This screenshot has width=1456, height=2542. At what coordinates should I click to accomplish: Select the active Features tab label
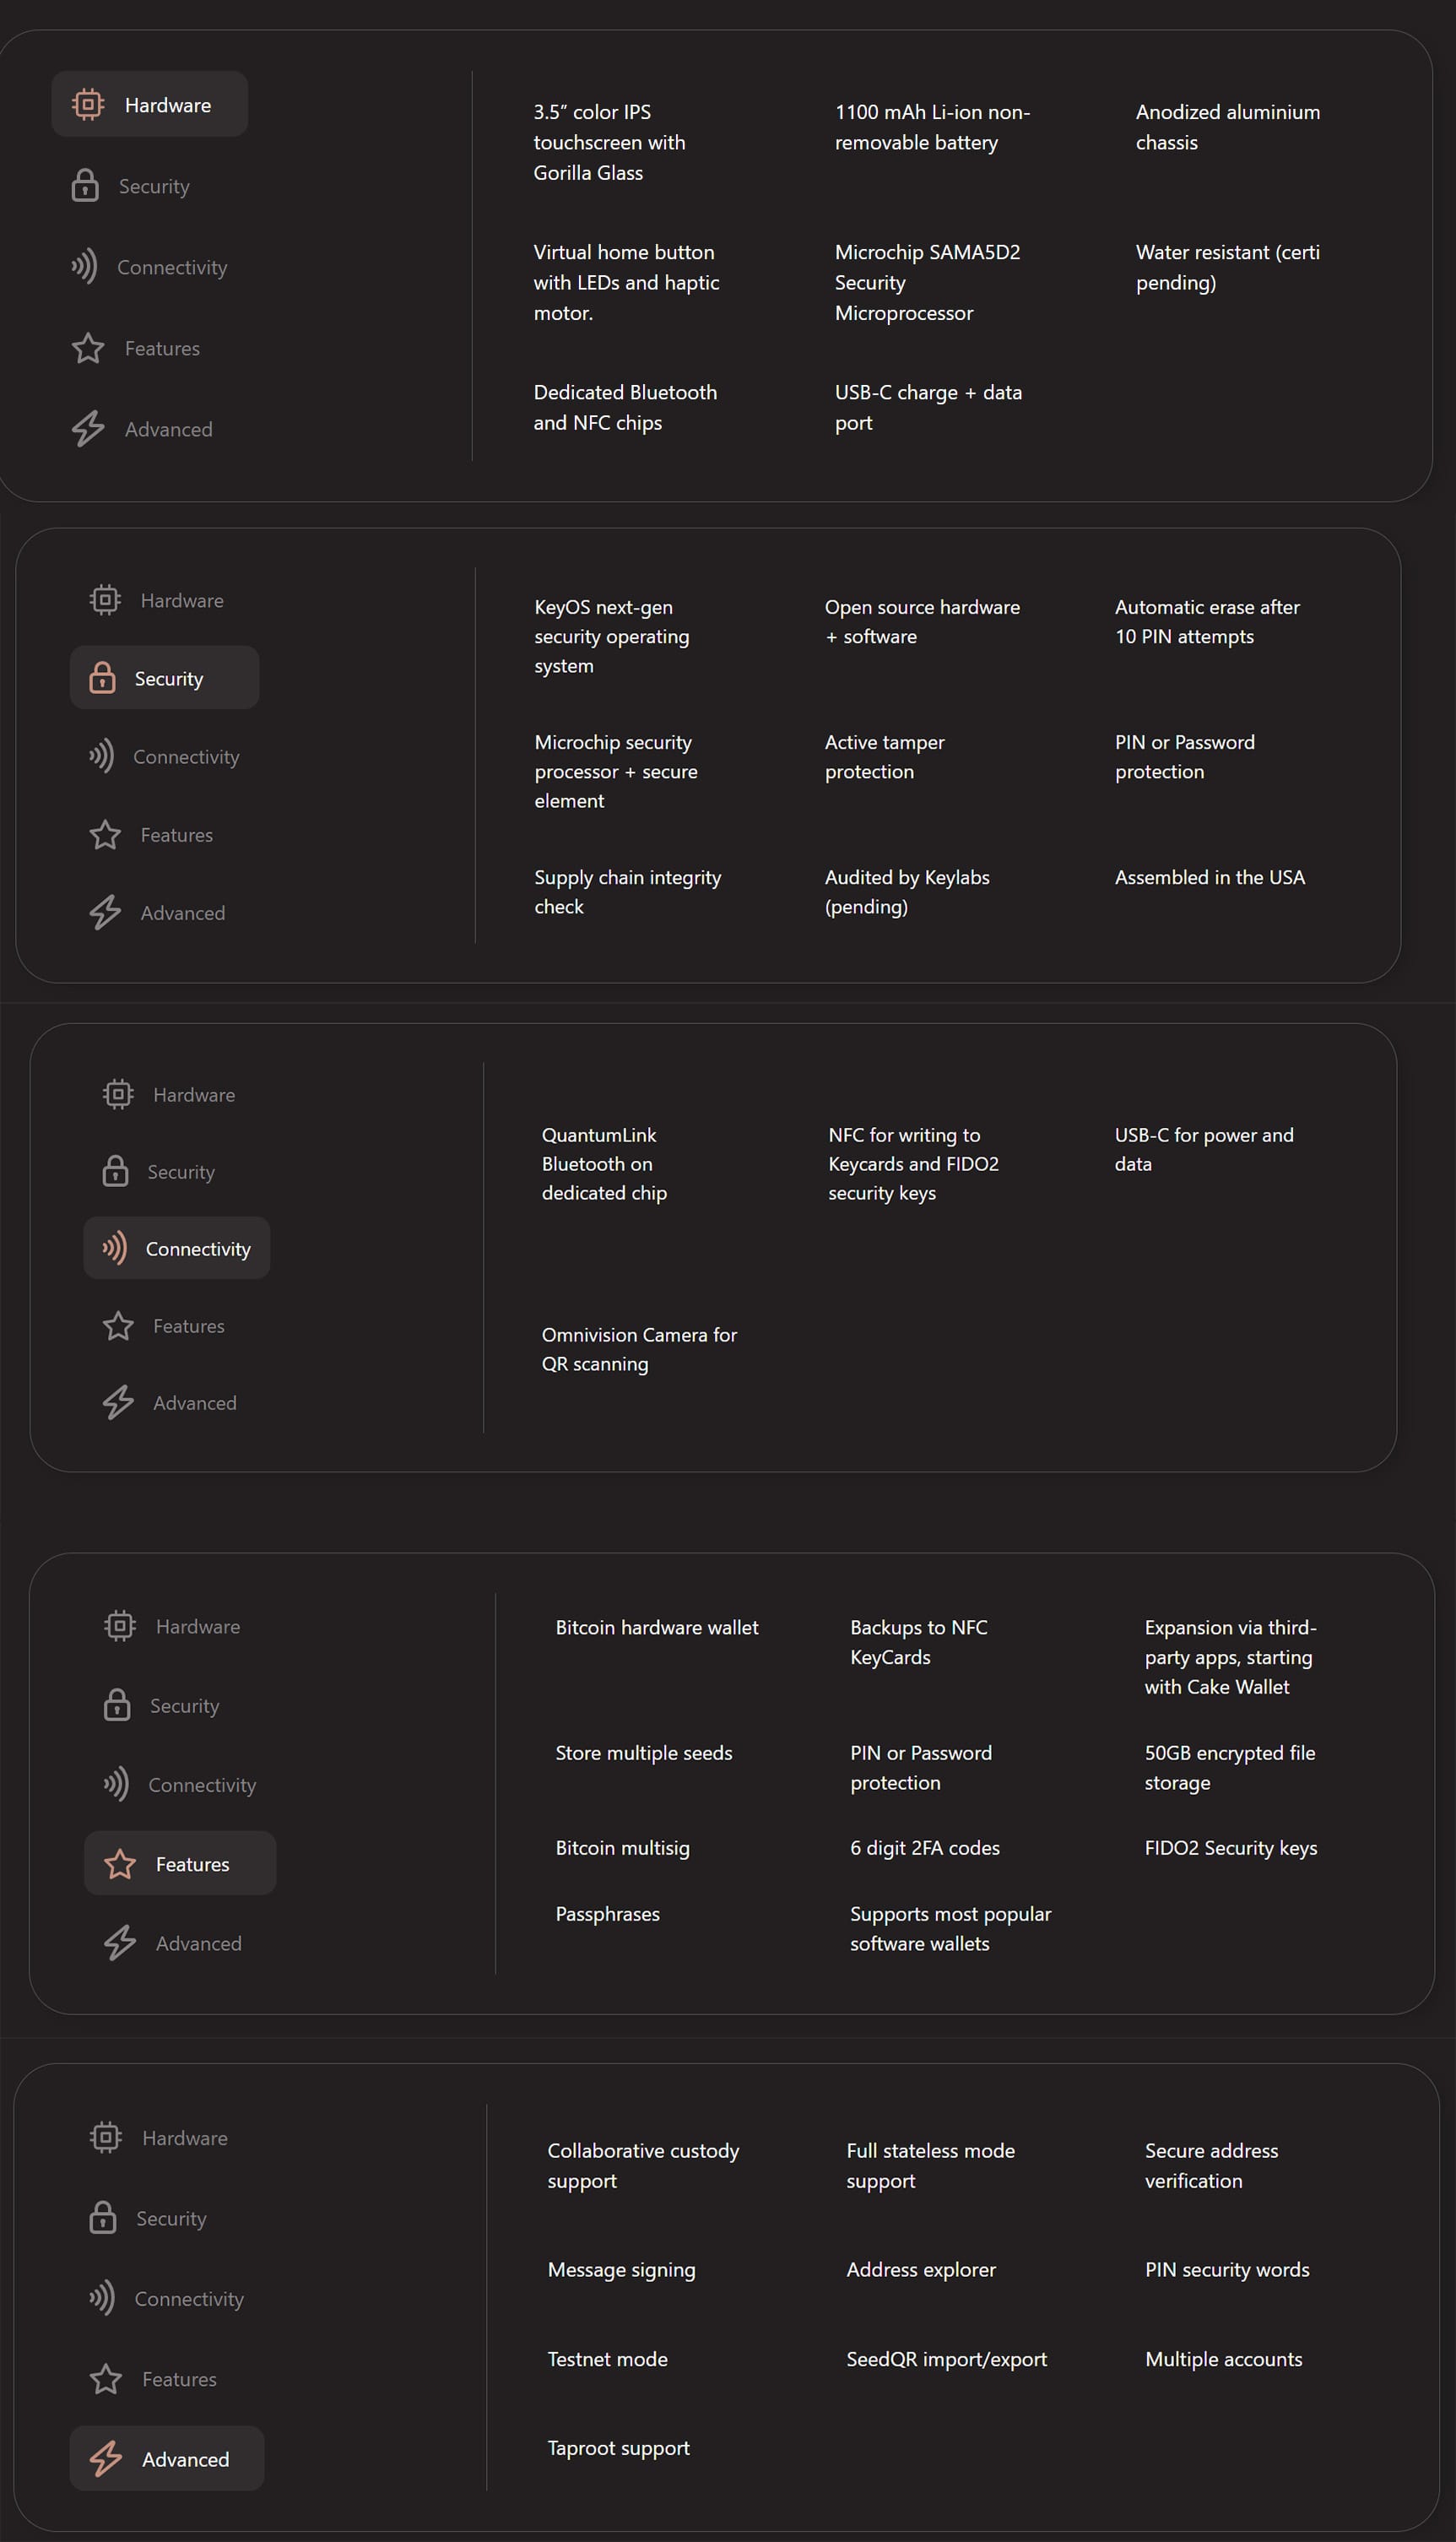pyautogui.click(x=193, y=1864)
